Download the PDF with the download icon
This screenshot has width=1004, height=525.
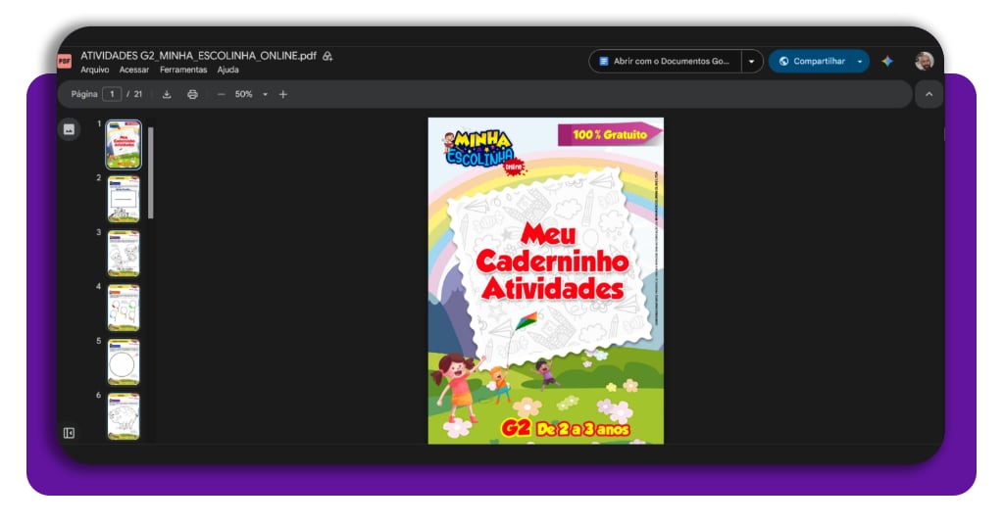(167, 94)
